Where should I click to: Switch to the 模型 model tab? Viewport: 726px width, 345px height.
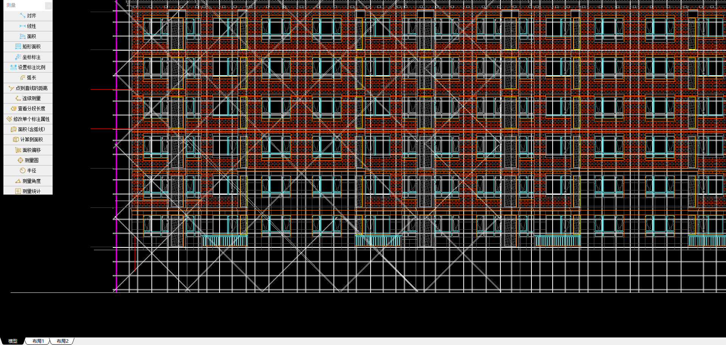[x=13, y=341]
